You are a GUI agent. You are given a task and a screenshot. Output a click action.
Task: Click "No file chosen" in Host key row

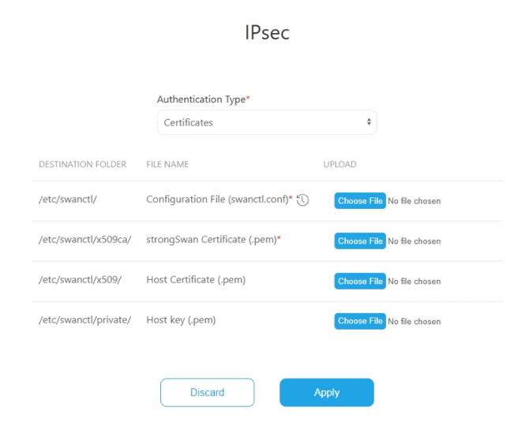(415, 322)
